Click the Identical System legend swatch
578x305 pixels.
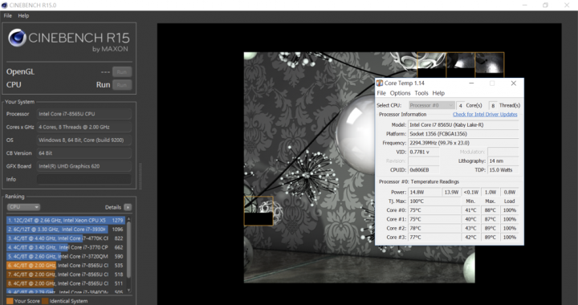click(45, 301)
